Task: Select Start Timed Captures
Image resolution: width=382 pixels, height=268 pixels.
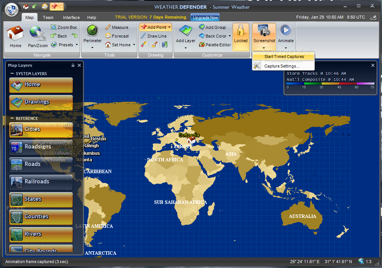Action: click(283, 57)
